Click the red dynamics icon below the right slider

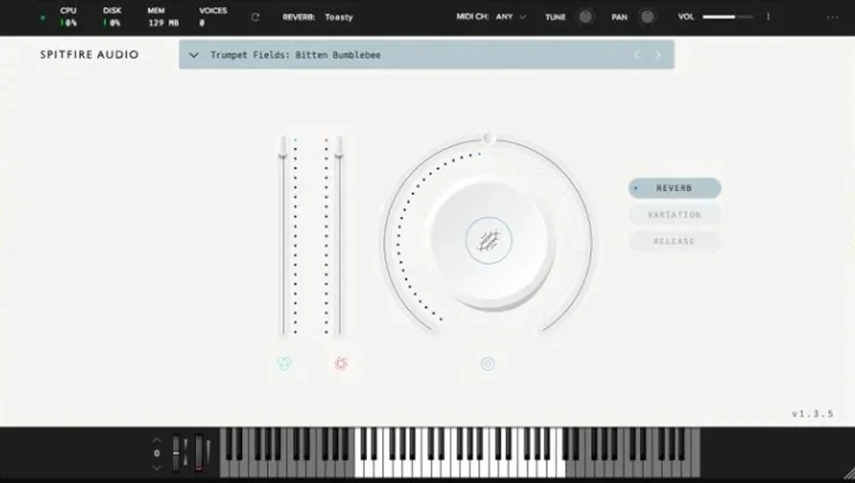click(x=341, y=364)
